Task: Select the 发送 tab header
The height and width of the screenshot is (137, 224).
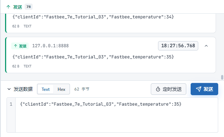Action: 17,7
